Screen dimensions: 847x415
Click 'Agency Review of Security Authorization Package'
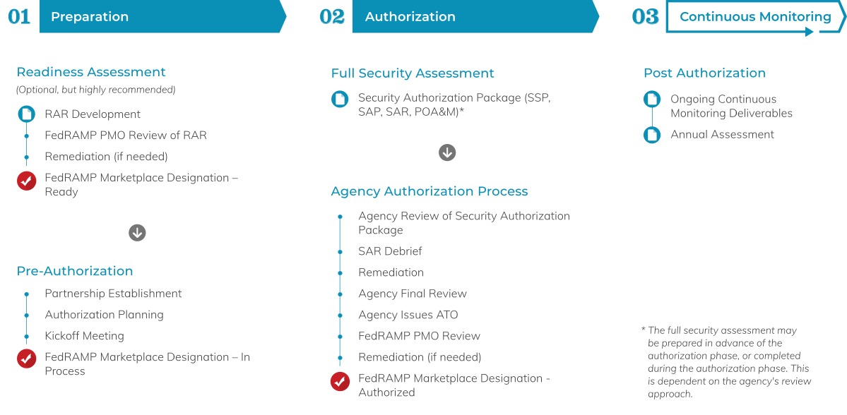464,223
